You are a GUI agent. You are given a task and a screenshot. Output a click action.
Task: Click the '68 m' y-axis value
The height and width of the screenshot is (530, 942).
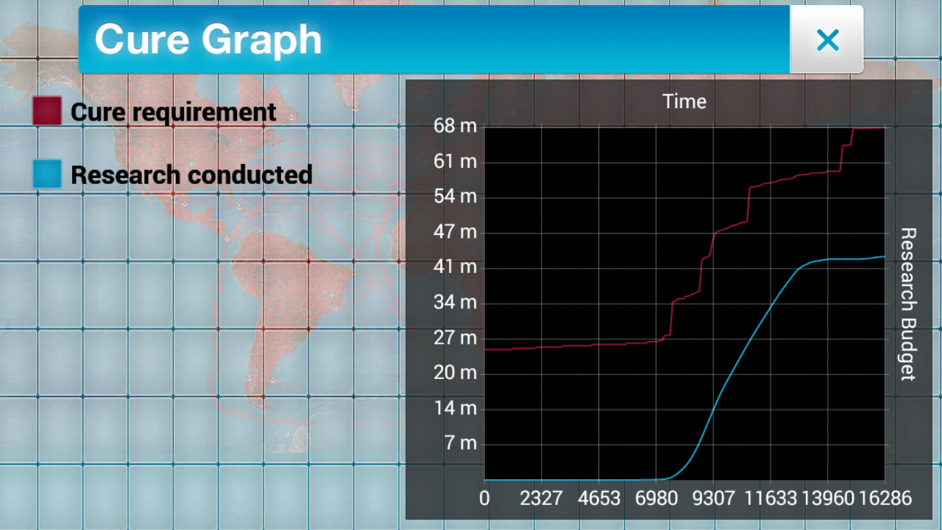coord(455,126)
